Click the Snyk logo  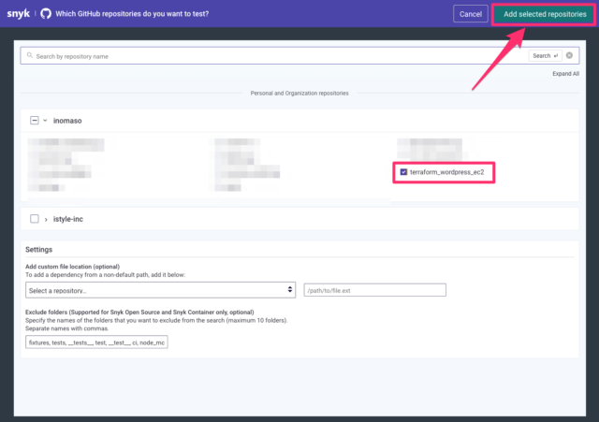pyautogui.click(x=19, y=14)
